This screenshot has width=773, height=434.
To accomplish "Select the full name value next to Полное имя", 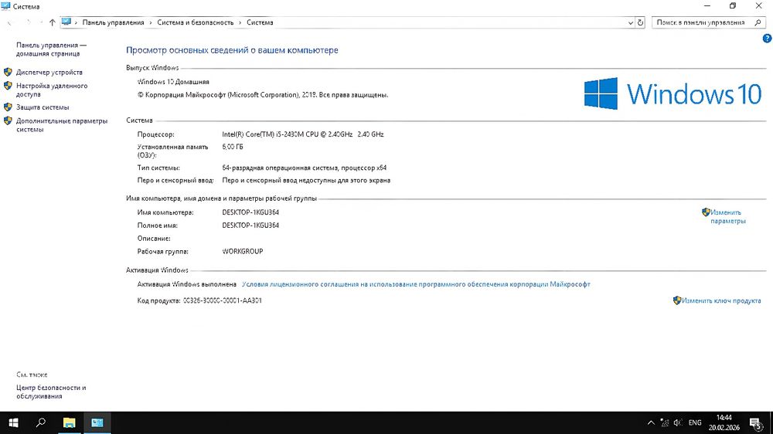I will click(x=250, y=225).
